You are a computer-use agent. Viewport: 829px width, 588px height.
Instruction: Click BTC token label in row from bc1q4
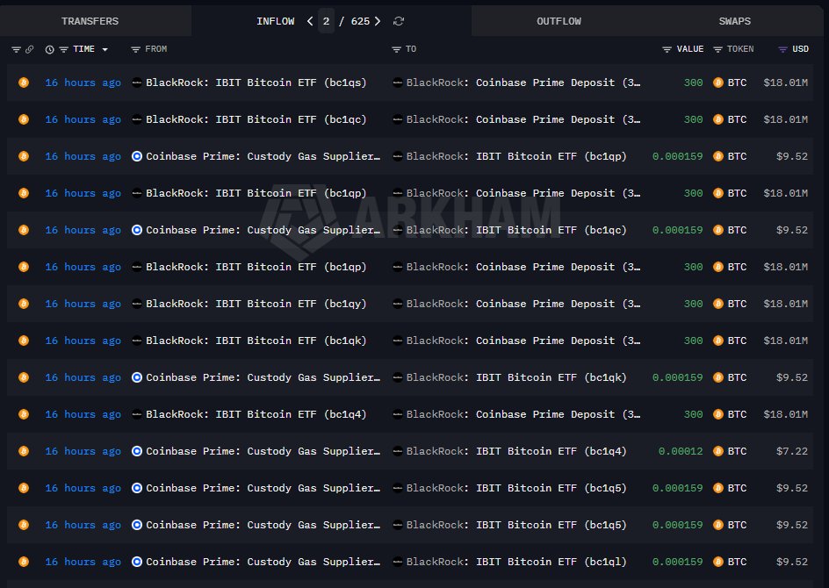point(737,414)
